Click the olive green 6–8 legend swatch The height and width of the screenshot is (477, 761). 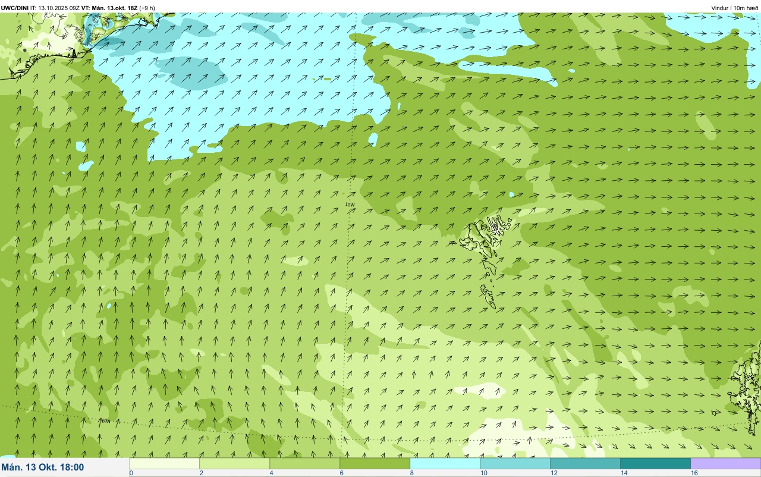375,463
